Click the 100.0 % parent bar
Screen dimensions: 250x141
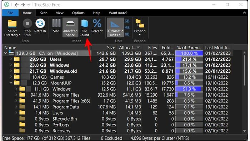tap(189, 53)
